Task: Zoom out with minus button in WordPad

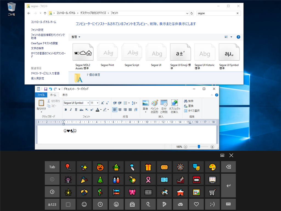Action: tap(186, 147)
